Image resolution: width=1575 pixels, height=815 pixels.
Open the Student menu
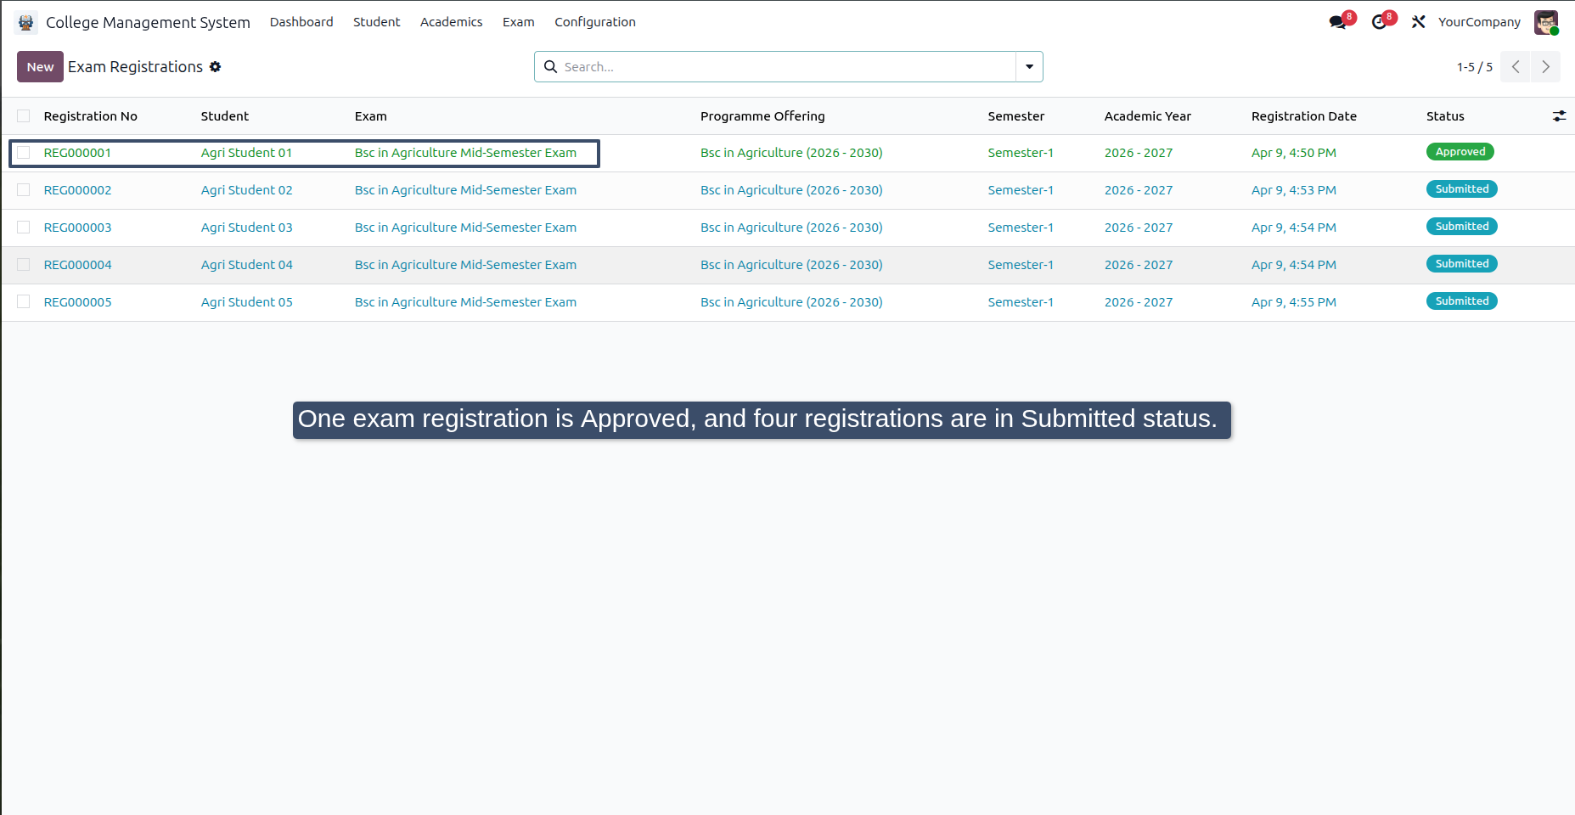(x=377, y=22)
